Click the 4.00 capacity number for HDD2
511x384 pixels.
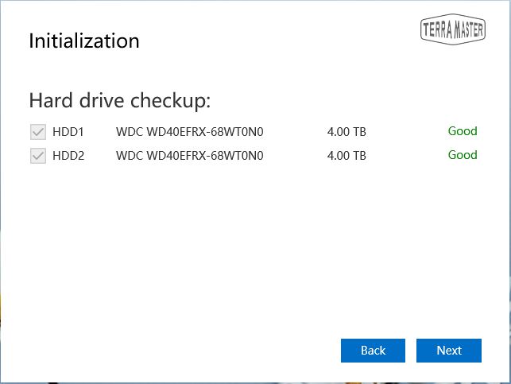point(339,156)
